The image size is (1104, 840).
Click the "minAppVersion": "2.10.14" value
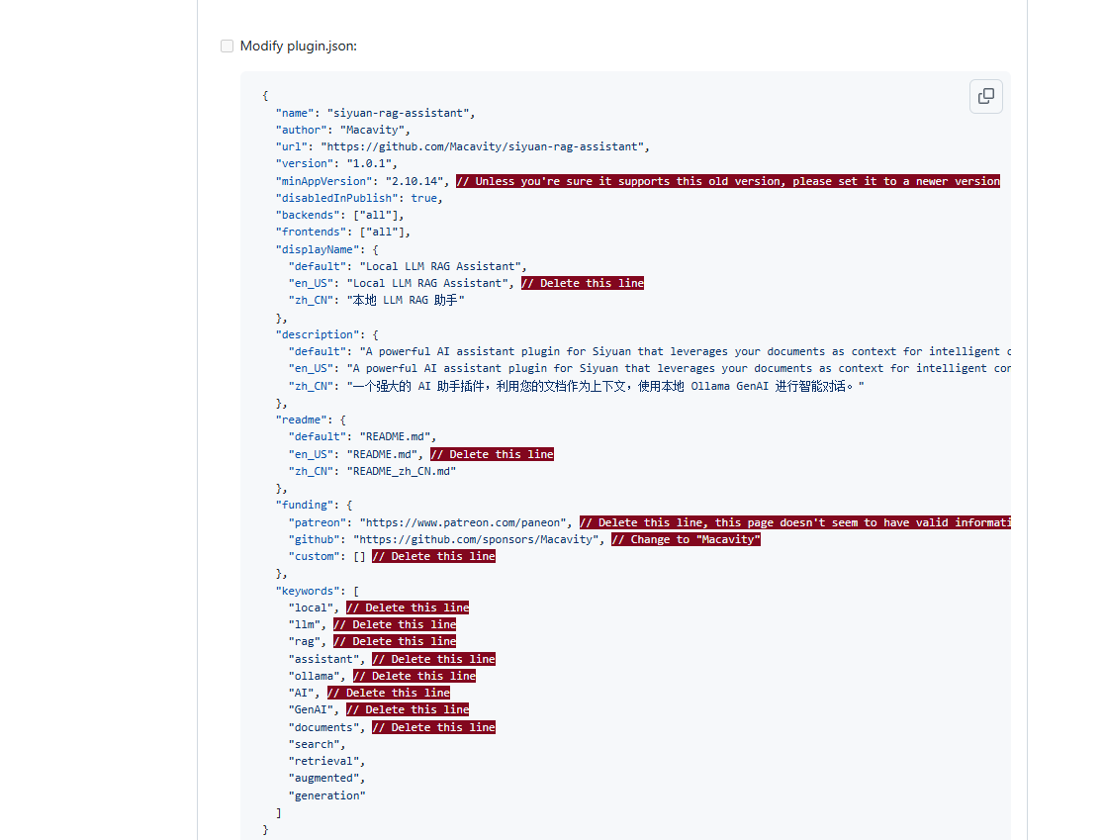tap(414, 181)
